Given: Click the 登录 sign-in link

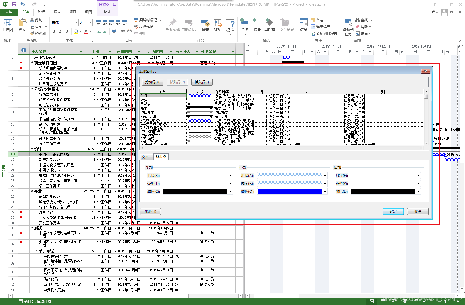Looking at the screenshot, I should (x=435, y=12).
